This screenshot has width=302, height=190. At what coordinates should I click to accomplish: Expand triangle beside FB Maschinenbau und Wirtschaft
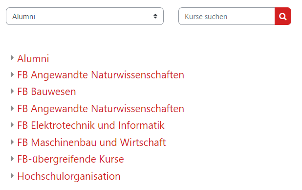[12, 142]
